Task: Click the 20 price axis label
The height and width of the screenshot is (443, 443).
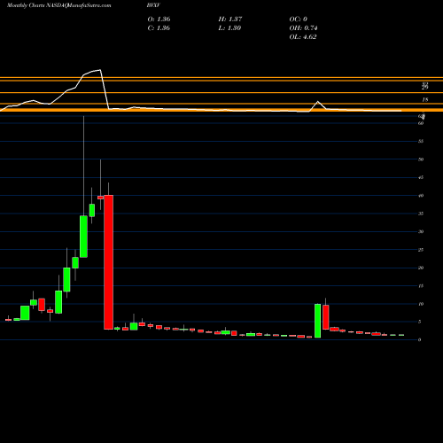Action: pos(421,268)
